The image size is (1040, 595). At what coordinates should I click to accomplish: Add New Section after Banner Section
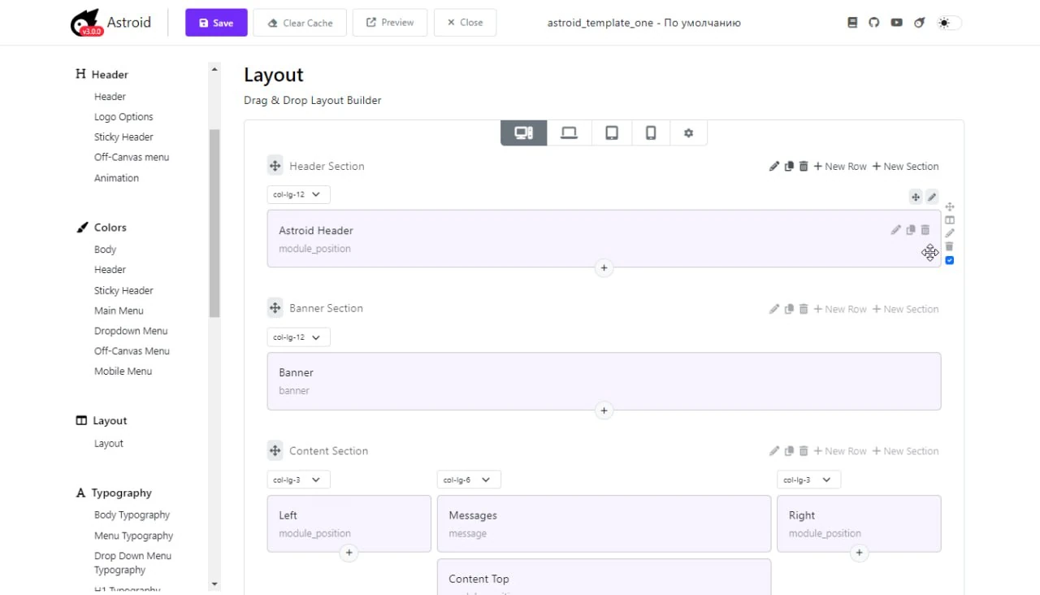[x=905, y=309]
